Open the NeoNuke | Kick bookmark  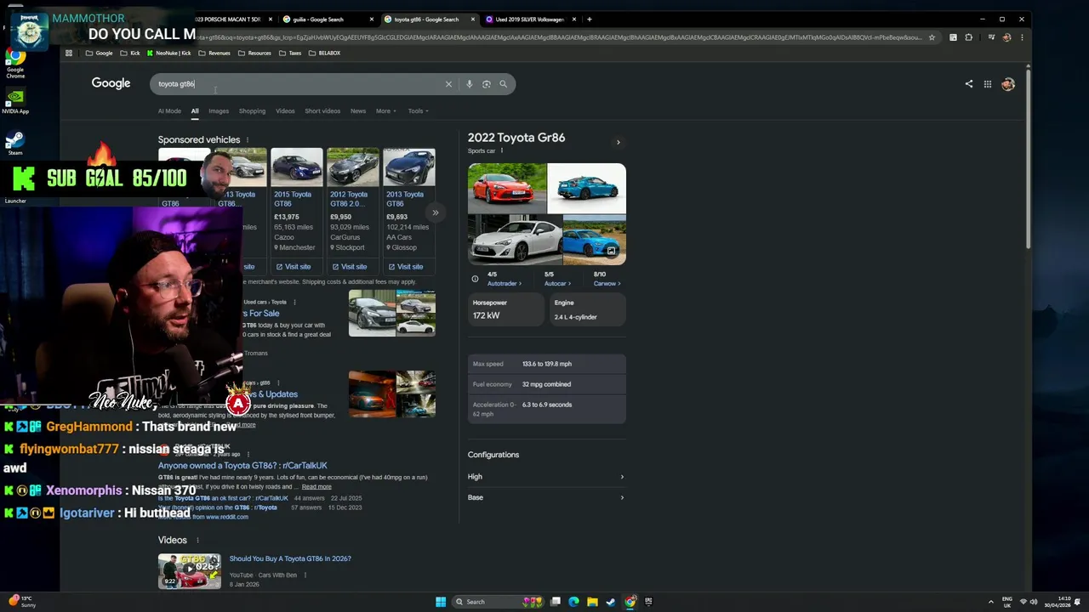coord(168,53)
